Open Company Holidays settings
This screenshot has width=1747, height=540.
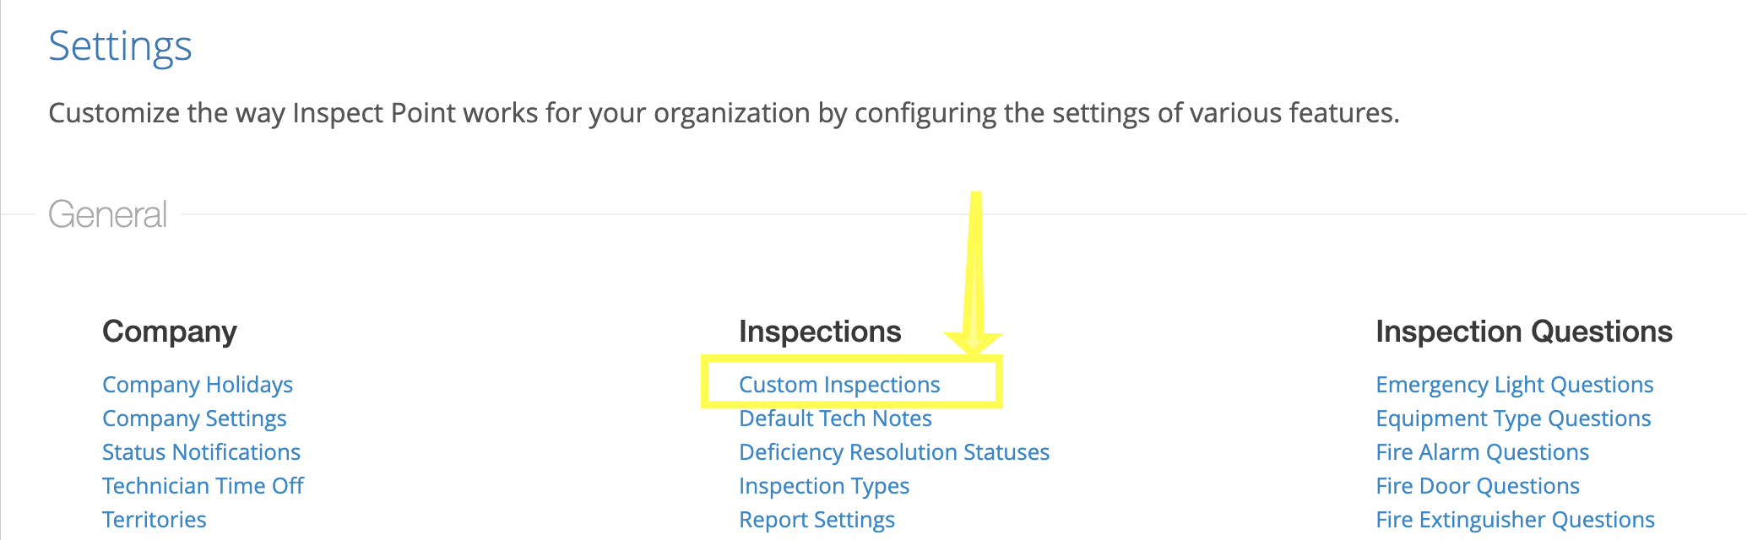tap(198, 385)
